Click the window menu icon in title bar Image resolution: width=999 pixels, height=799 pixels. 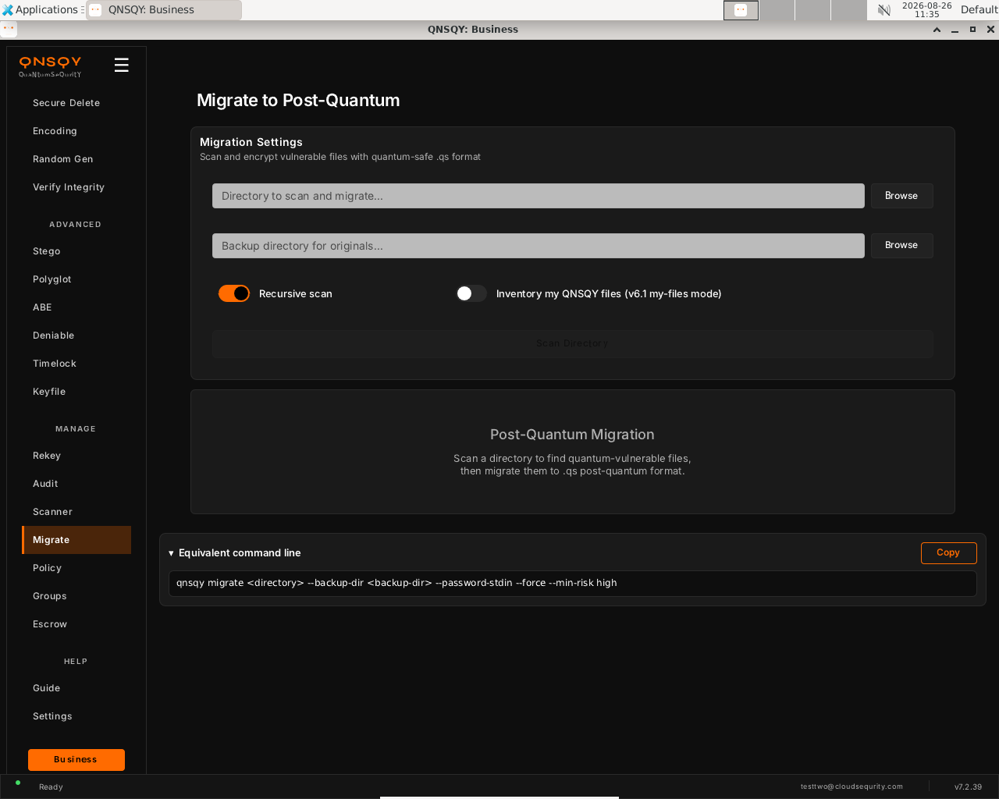9,30
